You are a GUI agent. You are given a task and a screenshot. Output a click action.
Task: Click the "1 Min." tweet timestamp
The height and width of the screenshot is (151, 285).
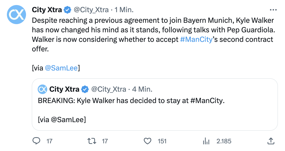point(124,10)
